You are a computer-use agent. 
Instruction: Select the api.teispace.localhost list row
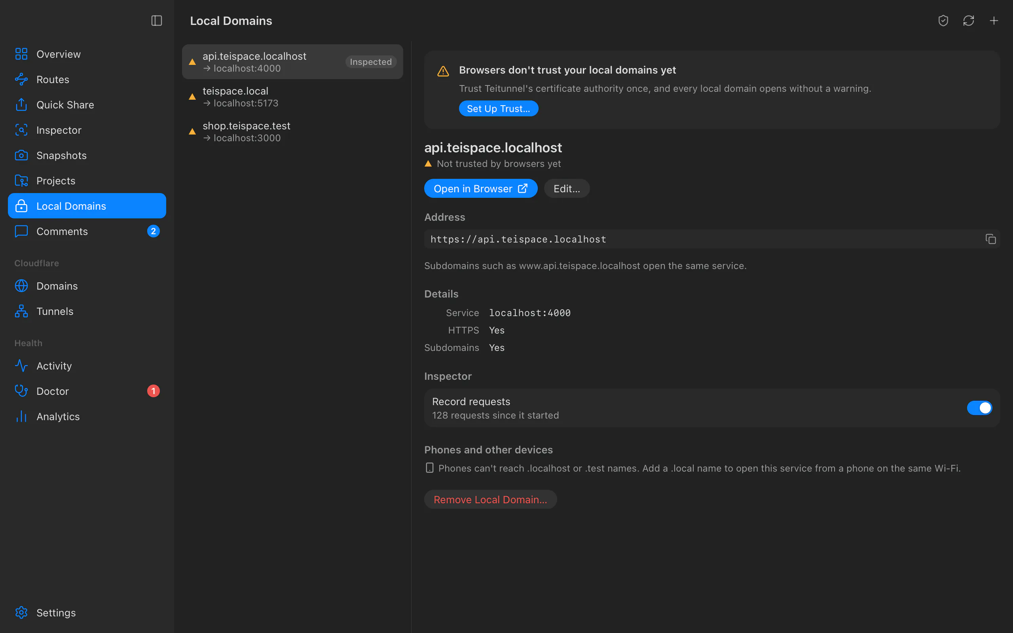coord(292,62)
